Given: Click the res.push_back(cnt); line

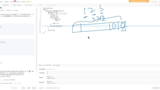Looking at the screenshot, I should click(x=56, y=26).
